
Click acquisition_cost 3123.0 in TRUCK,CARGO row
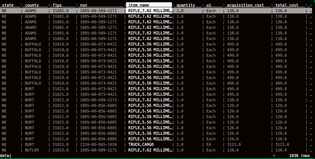[x=234, y=145]
